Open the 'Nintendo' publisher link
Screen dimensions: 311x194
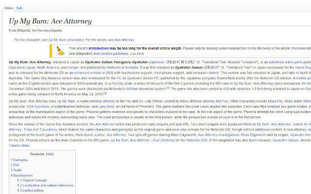click(114, 67)
